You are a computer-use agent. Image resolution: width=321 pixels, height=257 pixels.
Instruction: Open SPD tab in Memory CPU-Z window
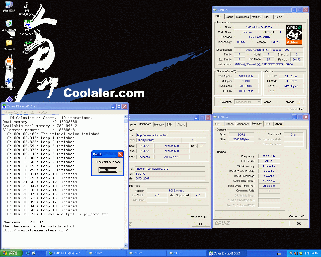click(267, 124)
